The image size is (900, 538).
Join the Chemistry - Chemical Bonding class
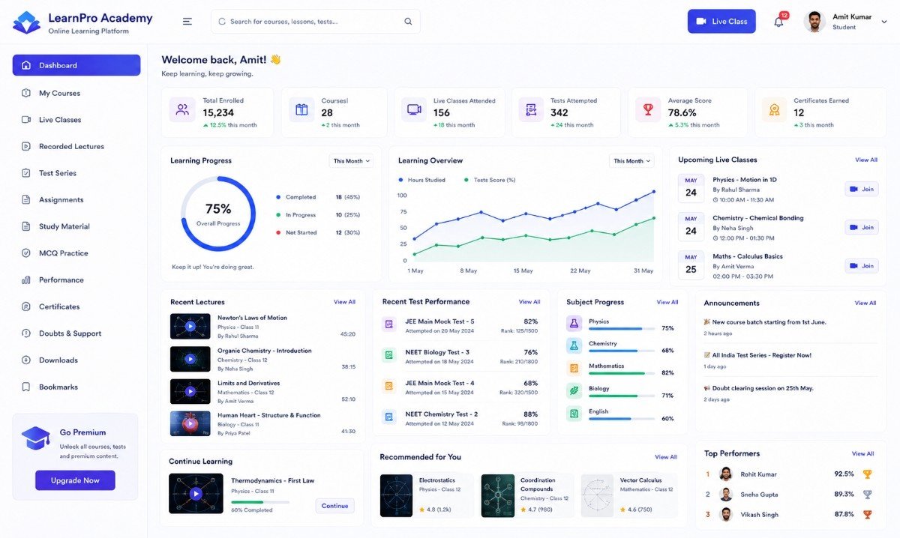[862, 228]
